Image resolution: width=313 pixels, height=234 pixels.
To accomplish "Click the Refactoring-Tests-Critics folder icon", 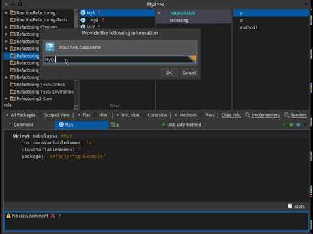I will pyautogui.click(x=13, y=84).
